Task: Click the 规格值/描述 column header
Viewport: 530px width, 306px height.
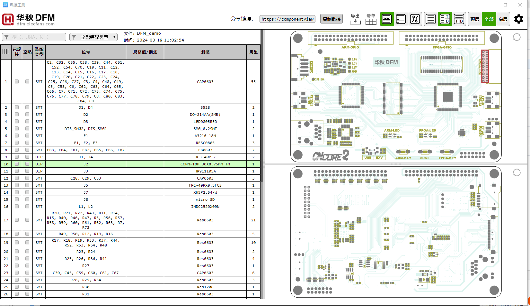Action: point(145,52)
